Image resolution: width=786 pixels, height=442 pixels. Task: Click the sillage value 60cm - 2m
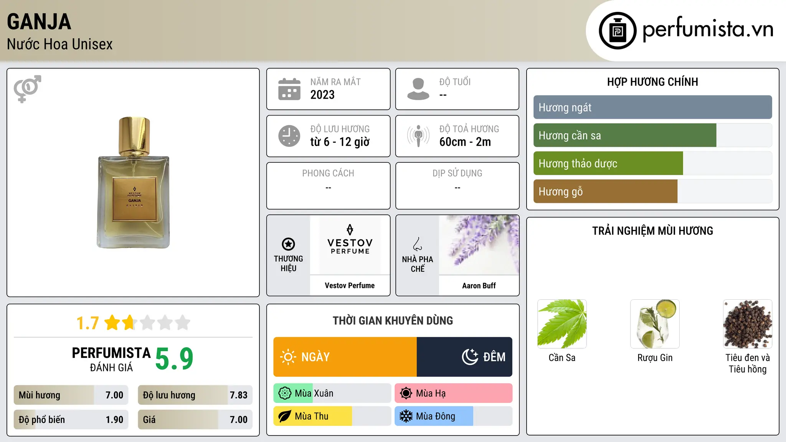tap(465, 142)
